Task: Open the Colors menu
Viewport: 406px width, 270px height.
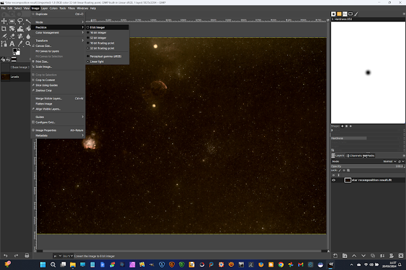Action: (x=53, y=8)
